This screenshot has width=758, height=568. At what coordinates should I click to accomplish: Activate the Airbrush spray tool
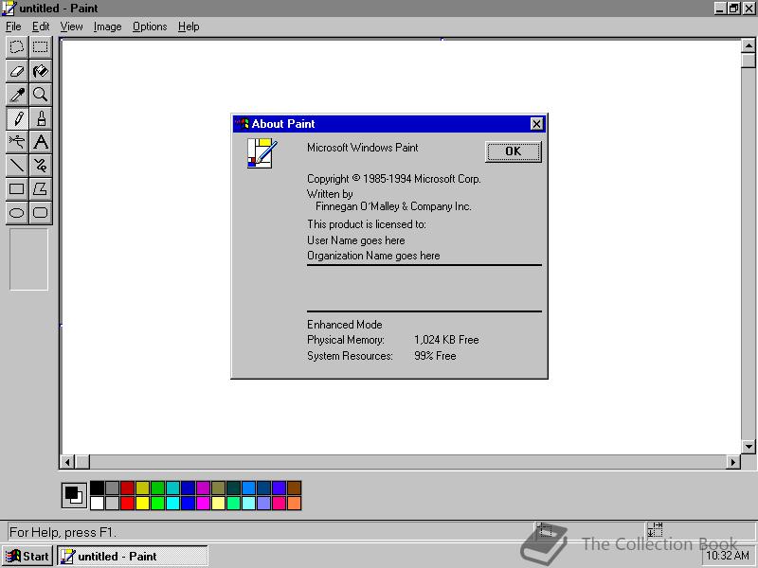[17, 142]
